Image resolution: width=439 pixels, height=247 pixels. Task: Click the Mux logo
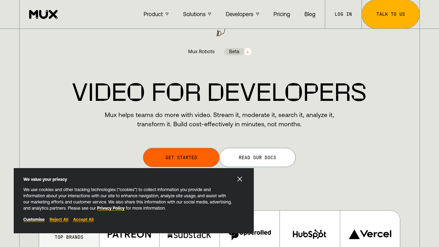click(43, 14)
